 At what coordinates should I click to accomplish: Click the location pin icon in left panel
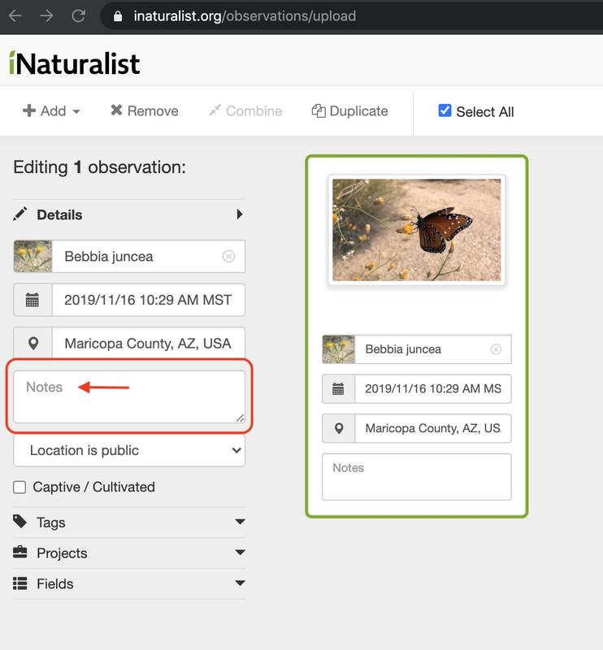click(33, 343)
